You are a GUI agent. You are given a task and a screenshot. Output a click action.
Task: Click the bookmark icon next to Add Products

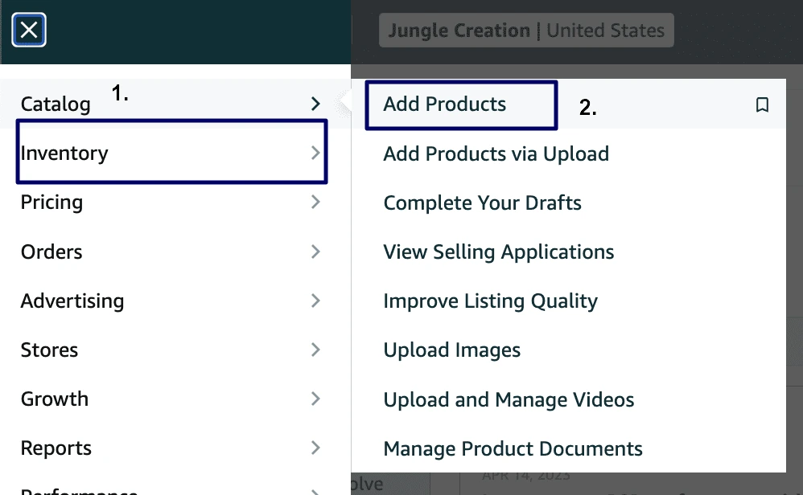click(x=762, y=104)
